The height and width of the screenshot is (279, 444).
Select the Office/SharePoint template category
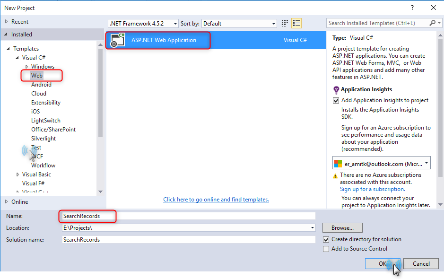[x=53, y=130]
